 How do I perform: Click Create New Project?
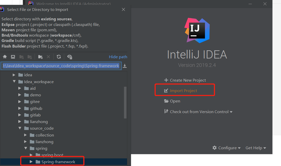pyautogui.click(x=188, y=80)
